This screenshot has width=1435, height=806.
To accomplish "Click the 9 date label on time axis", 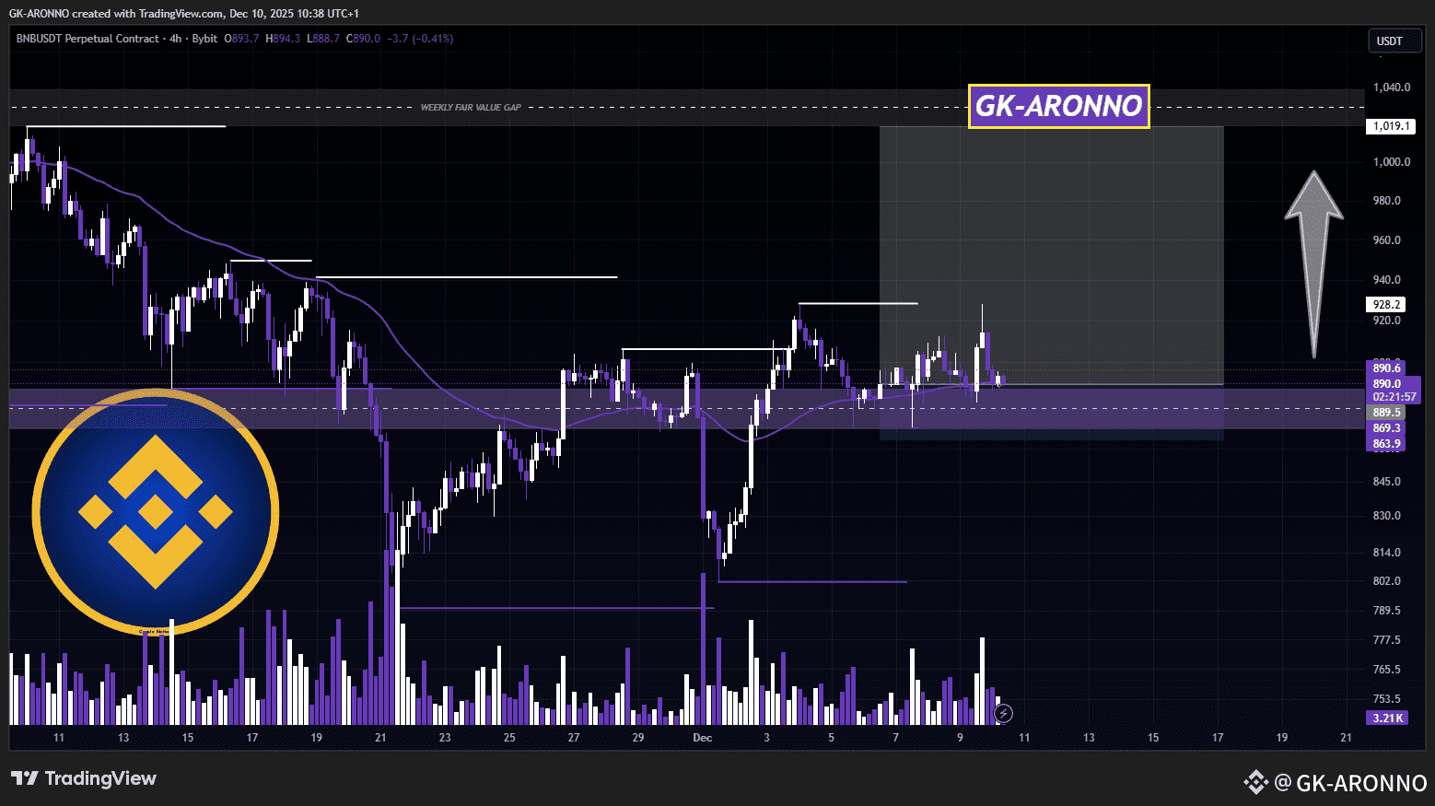I will click(x=960, y=738).
